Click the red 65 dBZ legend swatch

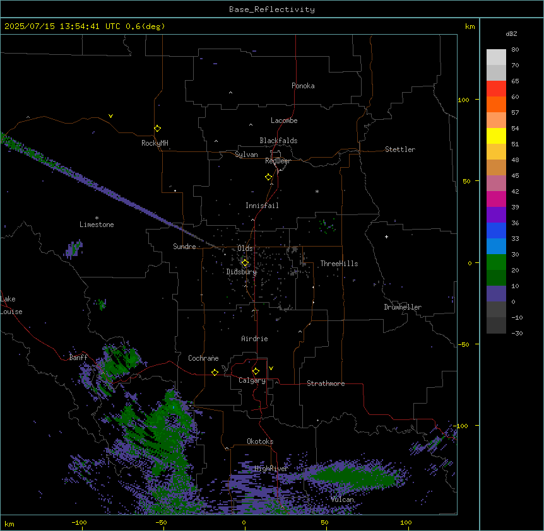click(x=496, y=89)
